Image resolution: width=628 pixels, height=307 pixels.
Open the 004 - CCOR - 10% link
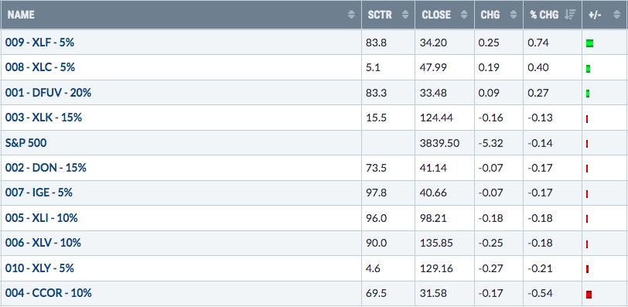pos(49,293)
